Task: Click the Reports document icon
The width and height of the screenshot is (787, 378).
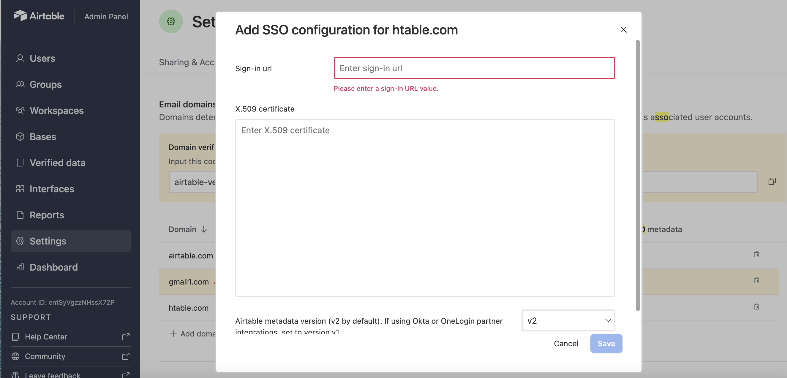Action: [20, 215]
